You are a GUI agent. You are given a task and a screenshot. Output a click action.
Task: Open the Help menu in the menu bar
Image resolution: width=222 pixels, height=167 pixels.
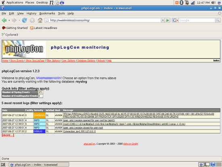(x=71, y=13)
